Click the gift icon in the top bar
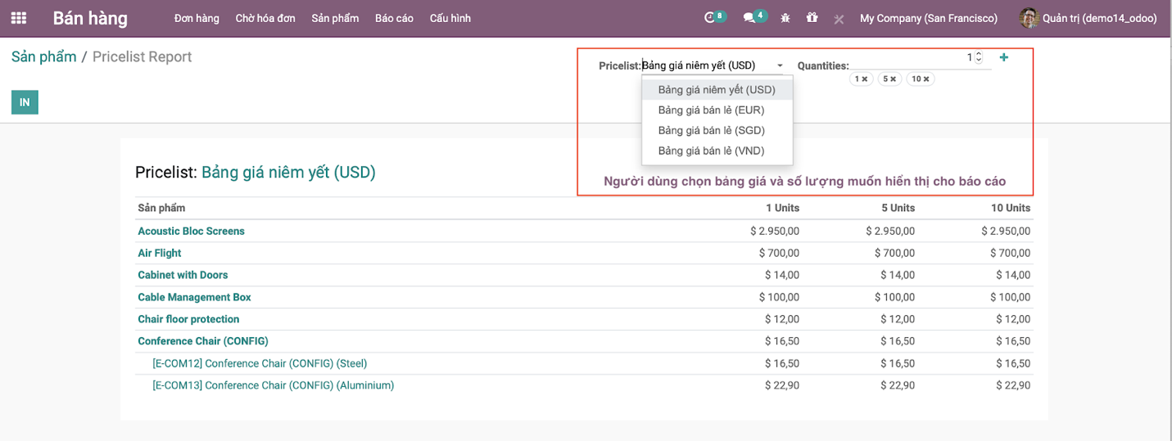Image resolution: width=1172 pixels, height=441 pixels. [x=812, y=18]
